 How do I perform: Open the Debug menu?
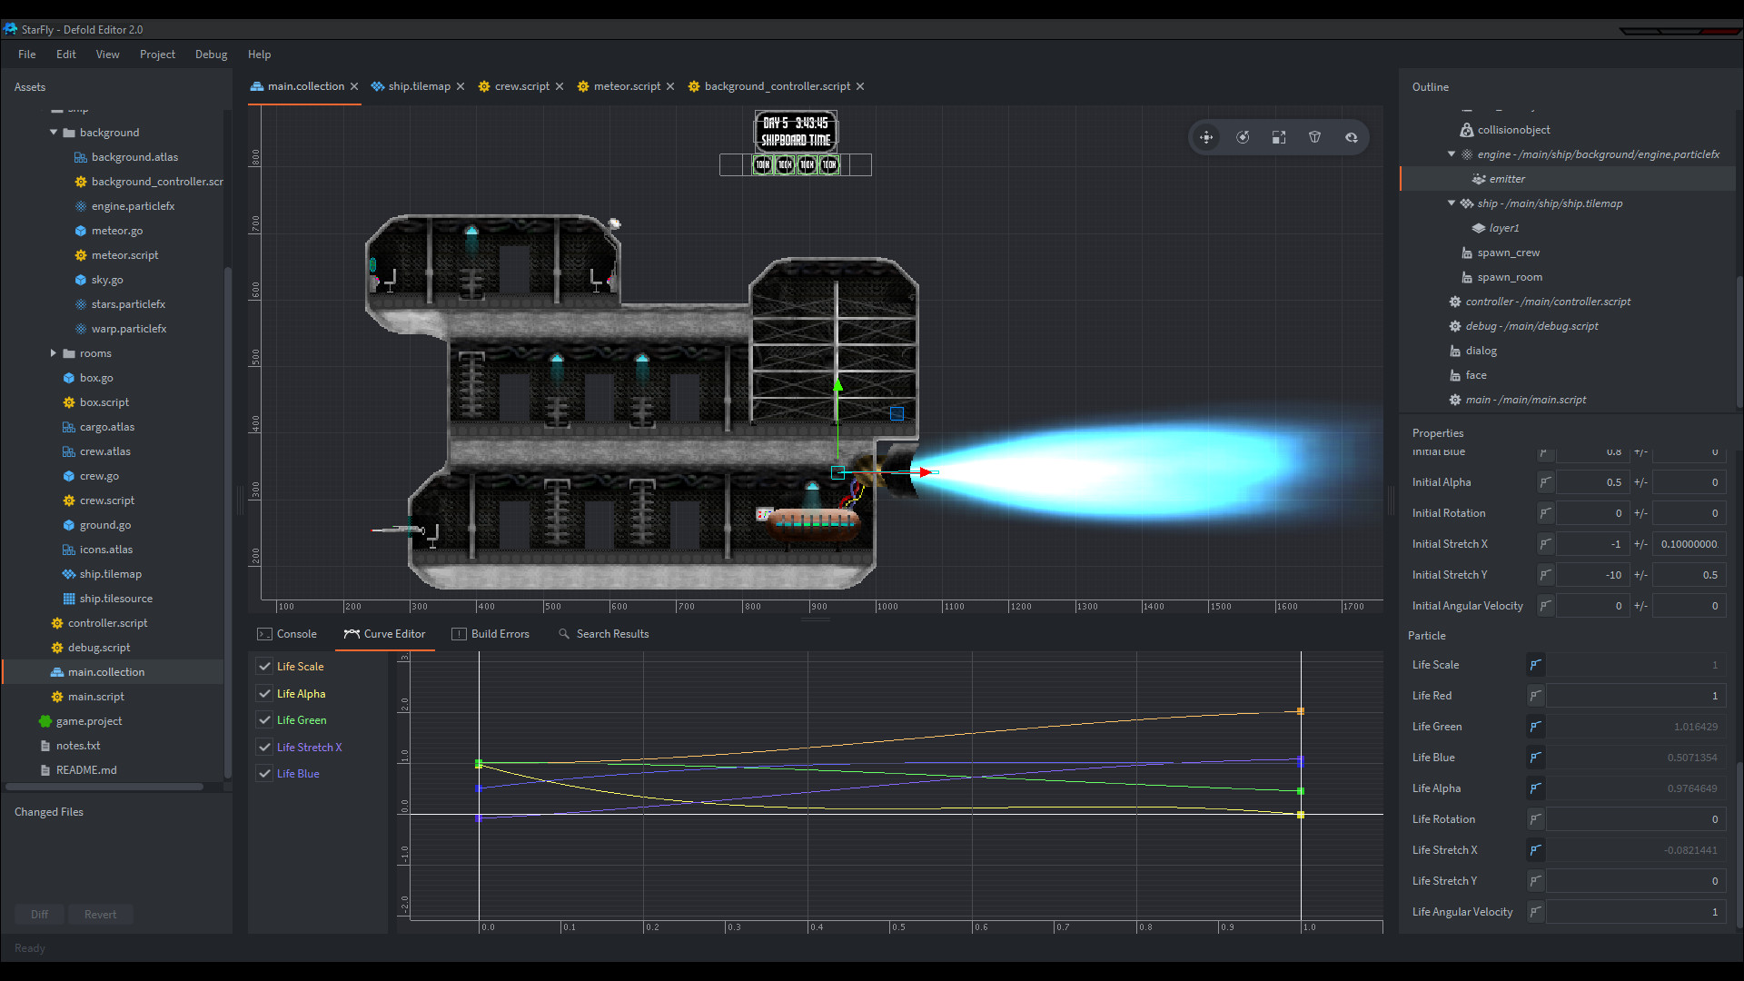[211, 54]
